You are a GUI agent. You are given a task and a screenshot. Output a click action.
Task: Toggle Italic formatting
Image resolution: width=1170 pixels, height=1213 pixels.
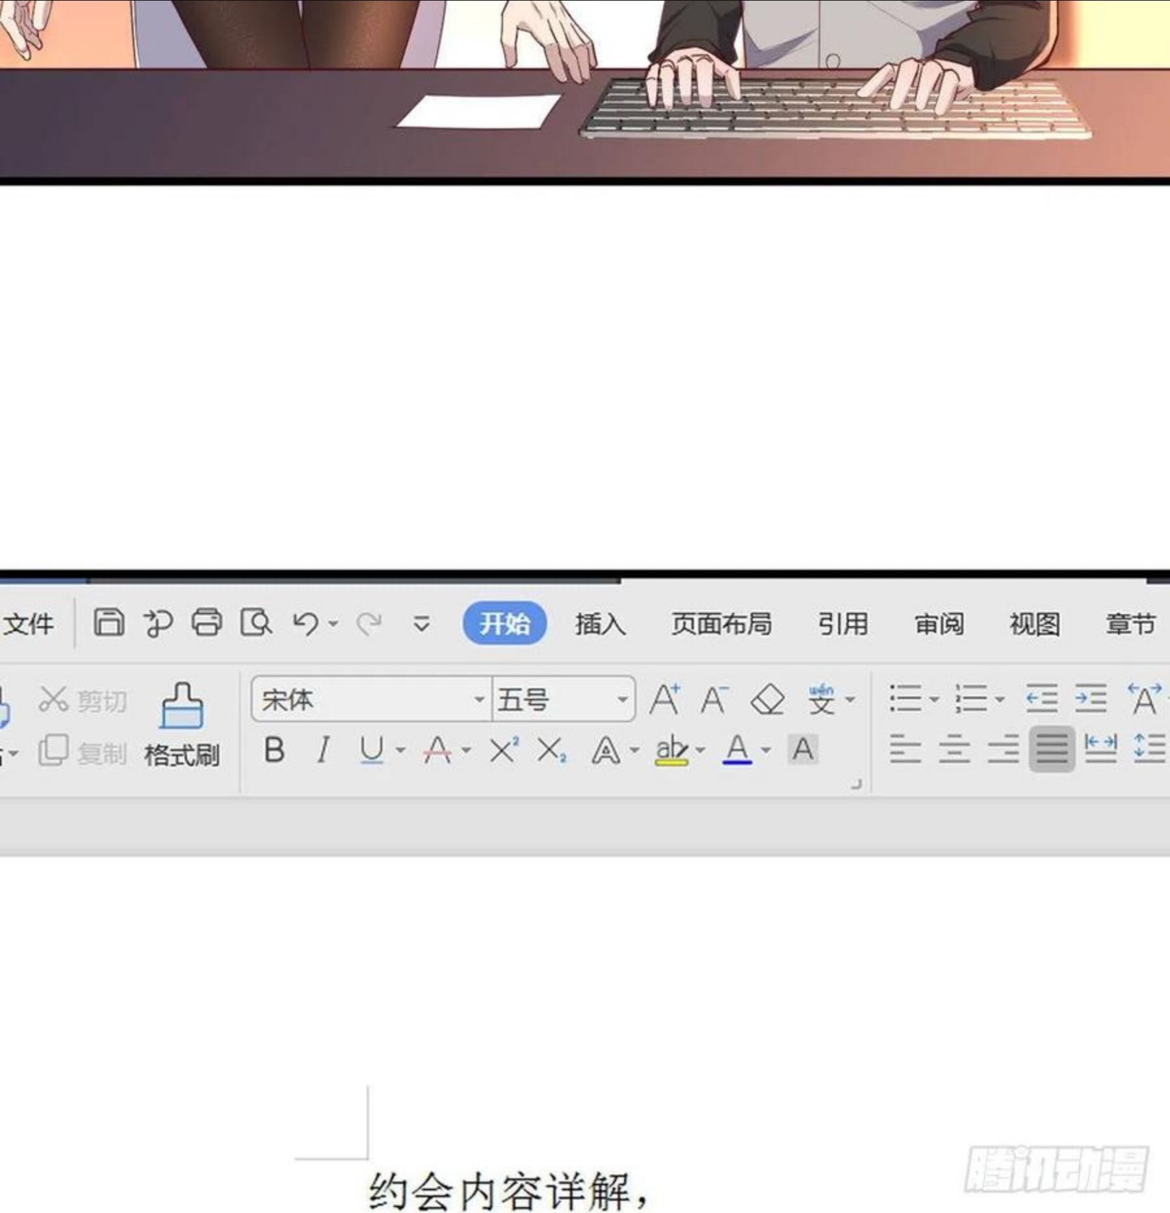pyautogui.click(x=323, y=750)
